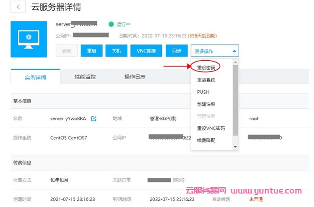Choose 续费降配 from dropdown list
The image size is (314, 207).
coord(206,141)
